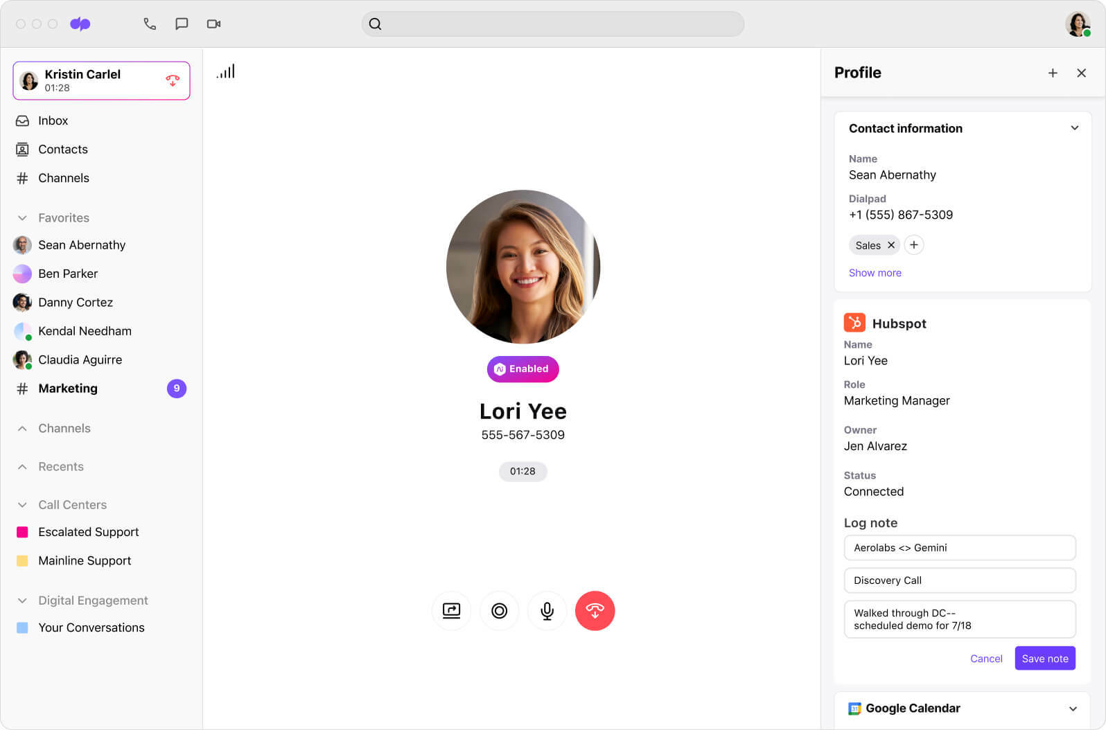View call signal strength indicator
This screenshot has height=730, width=1106.
tap(226, 71)
